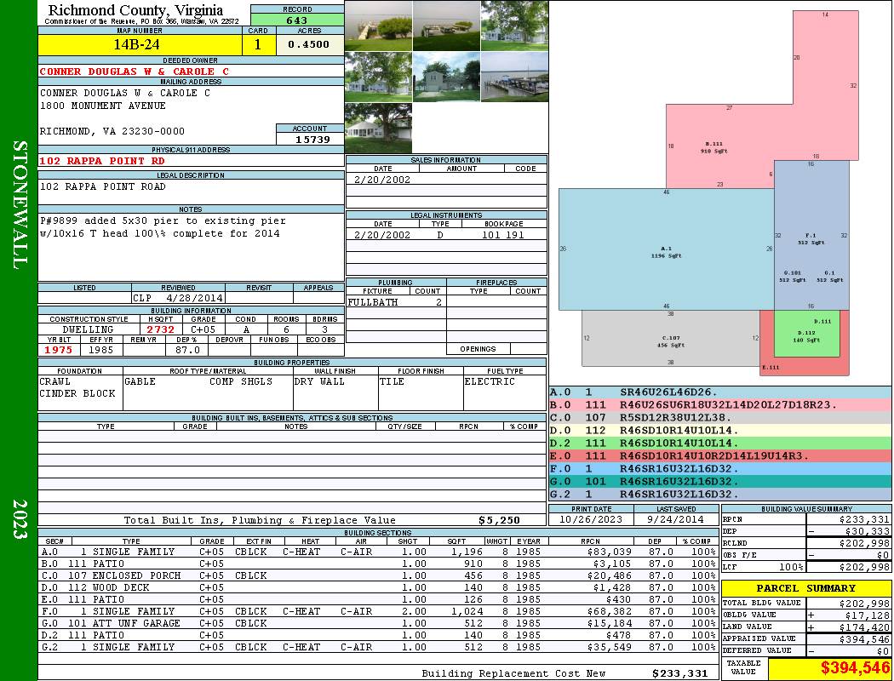This screenshot has height=681, width=894.
Task: Click the pier photo thumbnail in top row
Action: (379, 26)
